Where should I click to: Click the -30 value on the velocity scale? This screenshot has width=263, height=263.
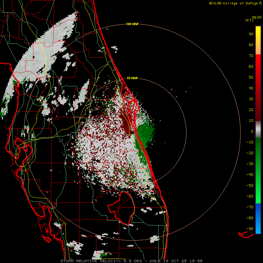coord(250,164)
